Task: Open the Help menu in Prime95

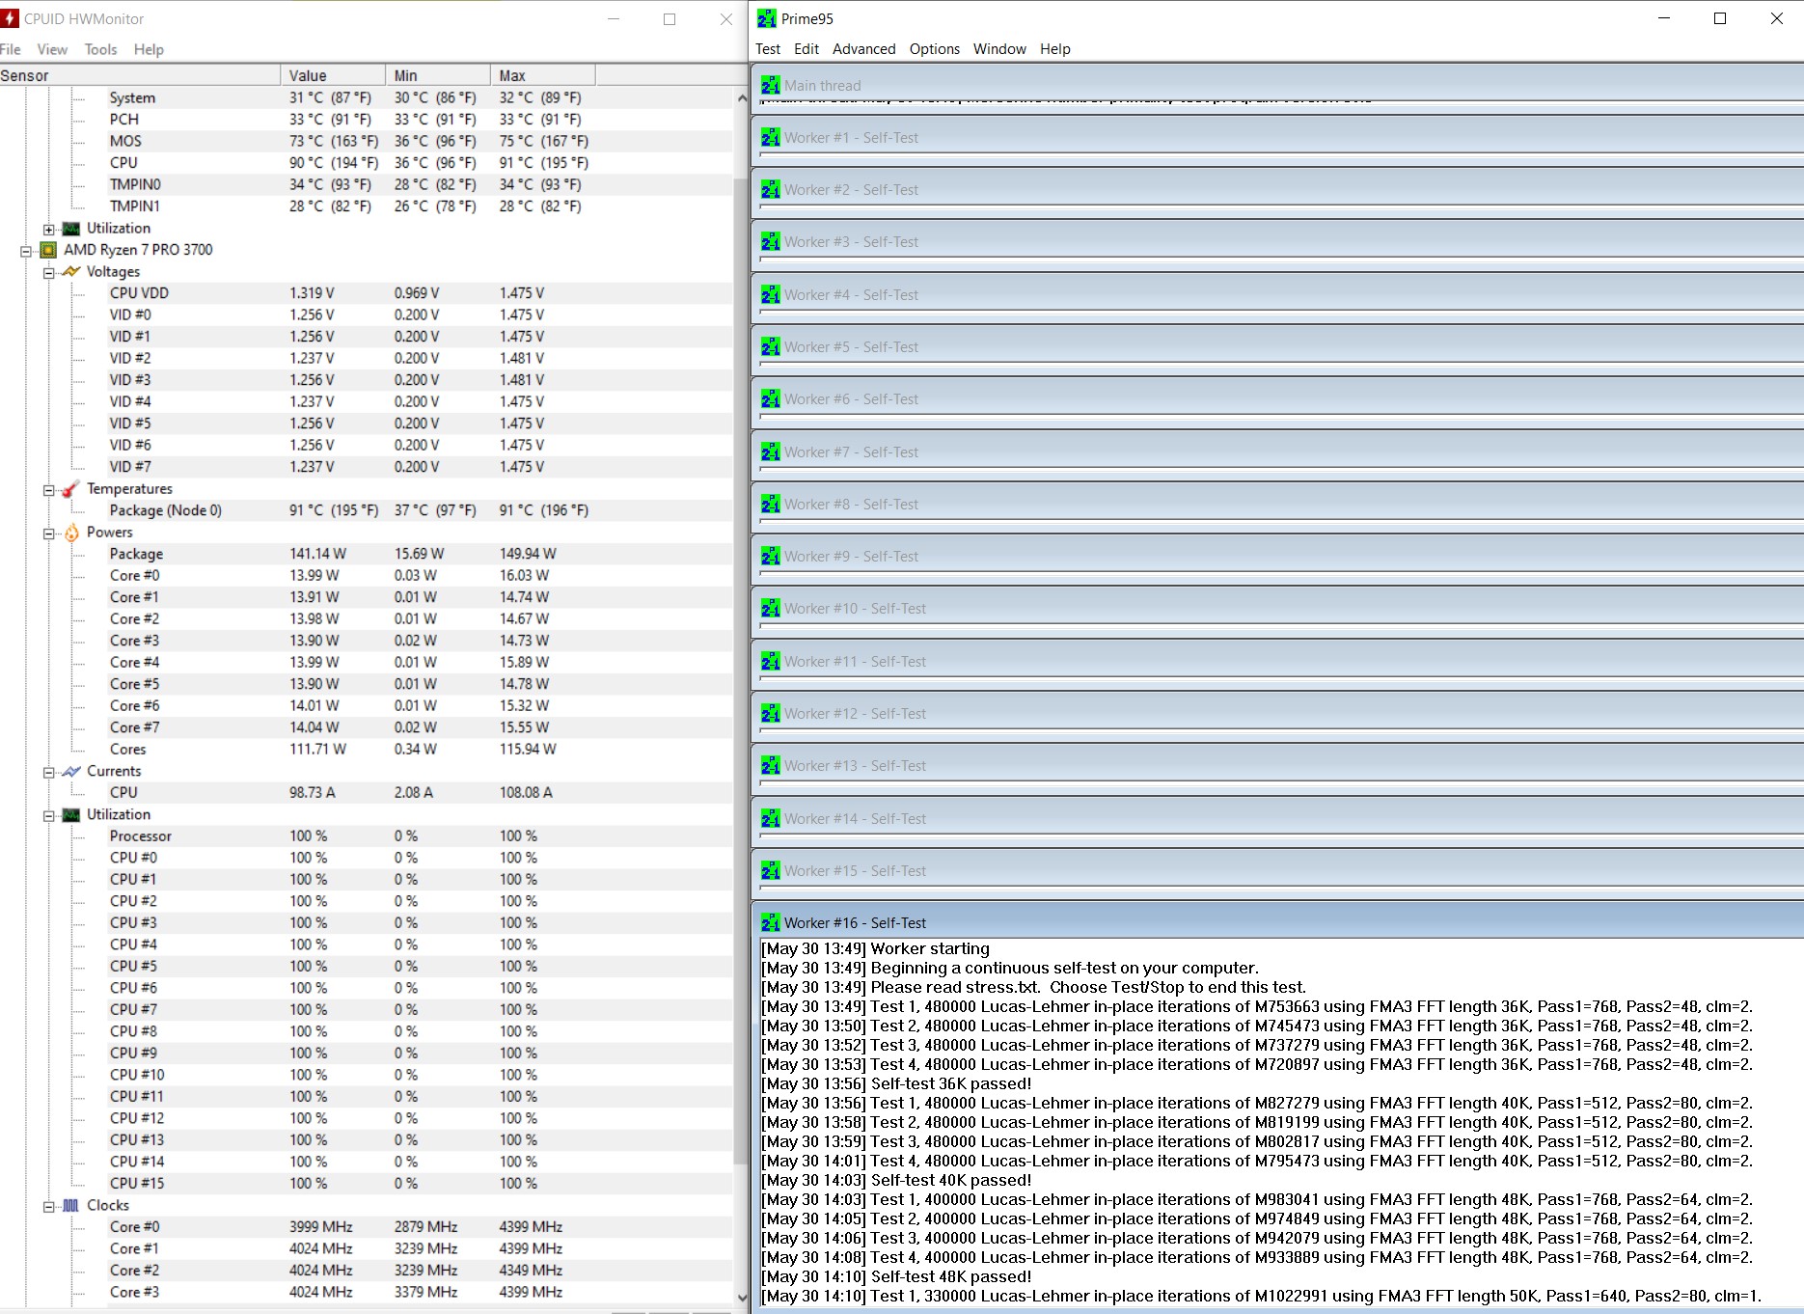Action: point(1055,49)
